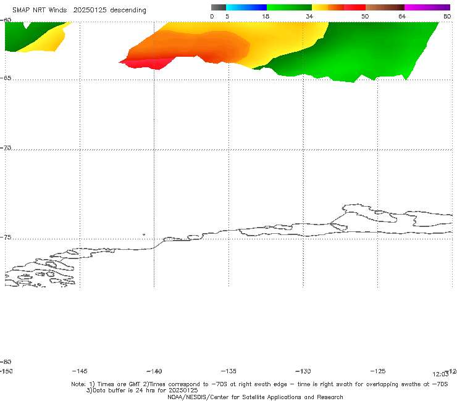Click the magenta-purple segment of the color bar

tap(427, 7)
